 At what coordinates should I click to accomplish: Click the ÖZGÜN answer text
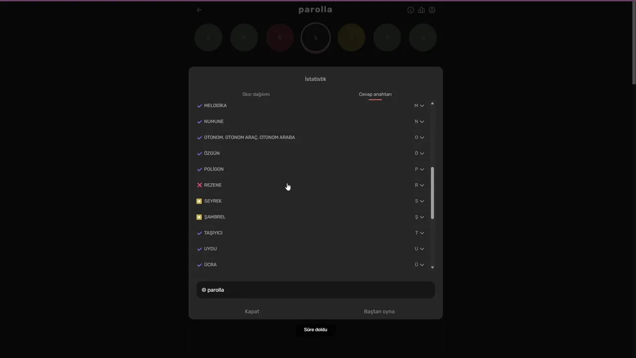212,154
